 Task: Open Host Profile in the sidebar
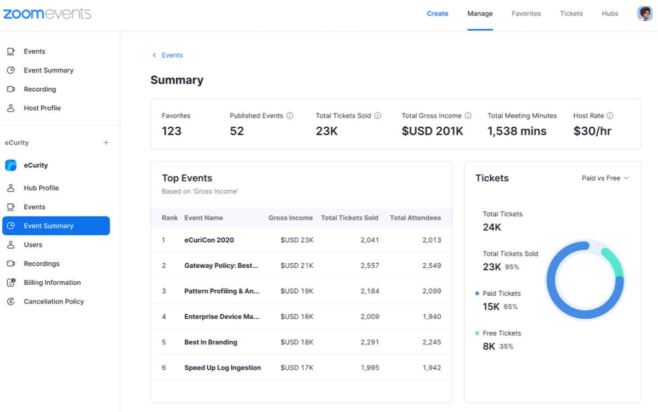tap(42, 108)
